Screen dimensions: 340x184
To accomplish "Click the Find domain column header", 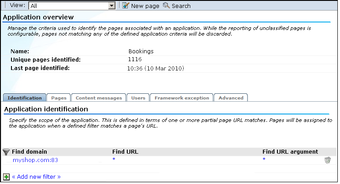I will 30,152.
